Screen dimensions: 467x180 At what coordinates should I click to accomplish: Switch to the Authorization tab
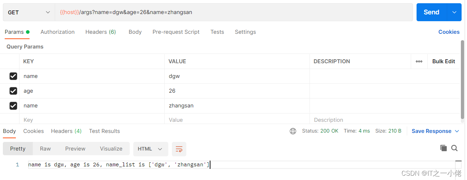pyautogui.click(x=58, y=32)
